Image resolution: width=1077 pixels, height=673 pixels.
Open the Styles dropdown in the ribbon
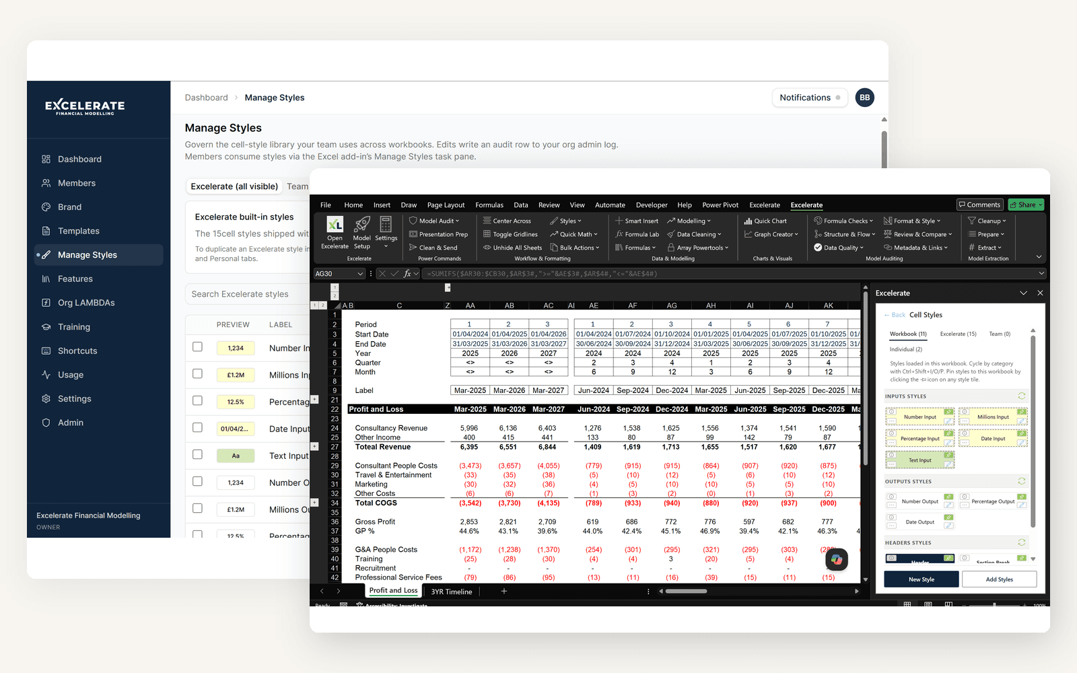[x=566, y=221]
